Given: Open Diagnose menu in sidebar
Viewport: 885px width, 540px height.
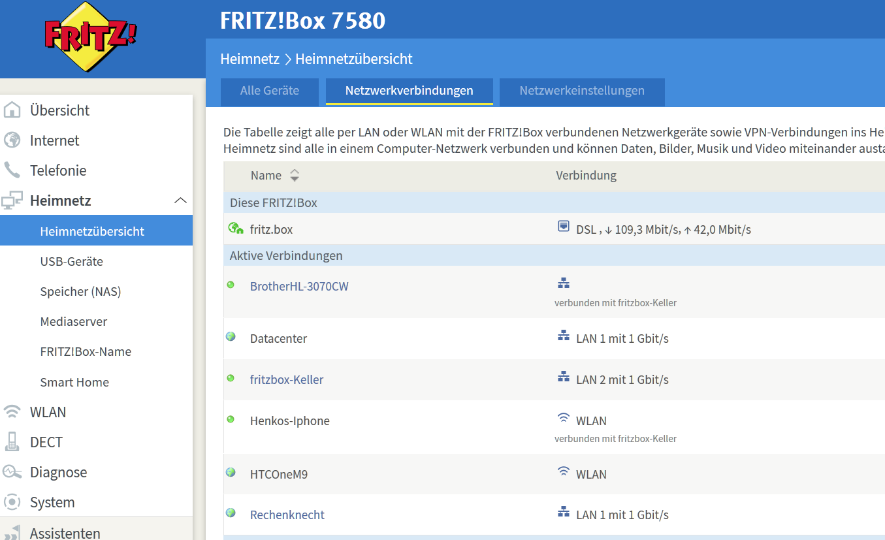Looking at the screenshot, I should (58, 472).
